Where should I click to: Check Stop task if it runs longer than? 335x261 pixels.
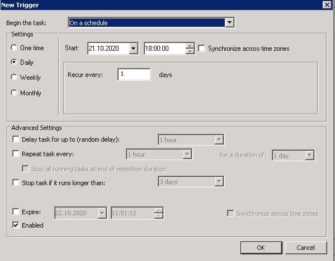(x=16, y=182)
